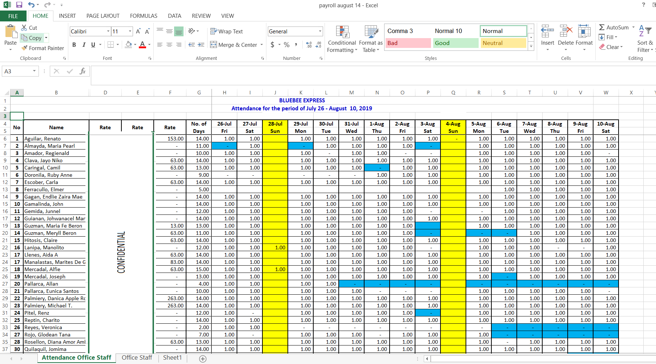The height and width of the screenshot is (364, 656).
Task: Undo the last action
Action: click(x=31, y=5)
